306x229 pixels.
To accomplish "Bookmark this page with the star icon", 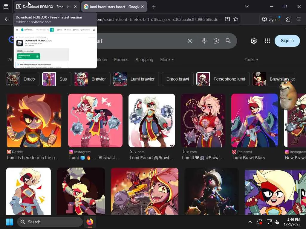I will click(x=236, y=19).
